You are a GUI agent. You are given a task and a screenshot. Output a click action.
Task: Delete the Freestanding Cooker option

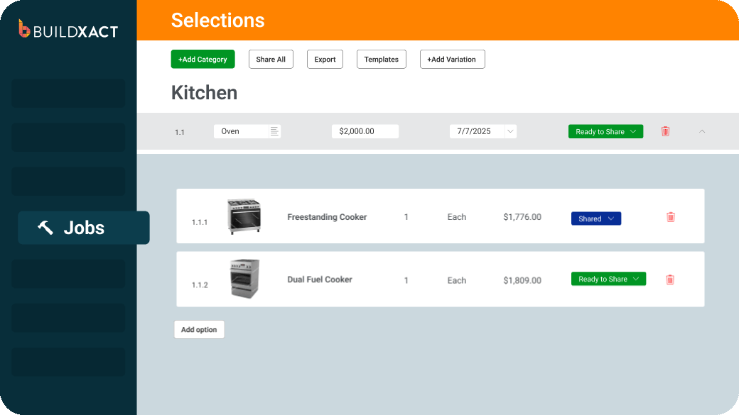(670, 217)
